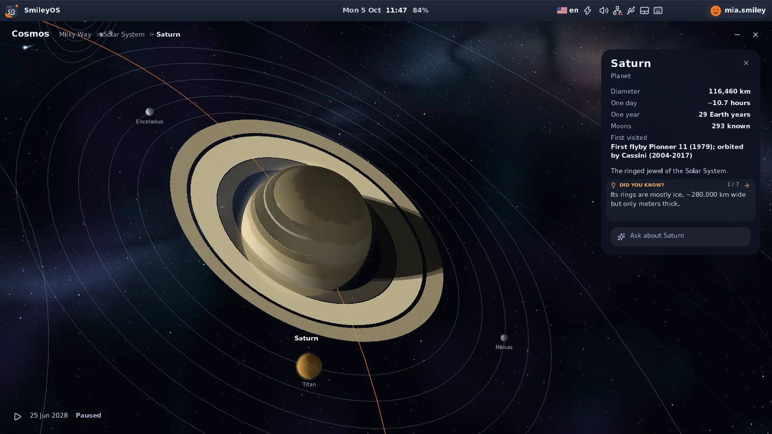Open the mia.smiley user menu

tap(738, 10)
